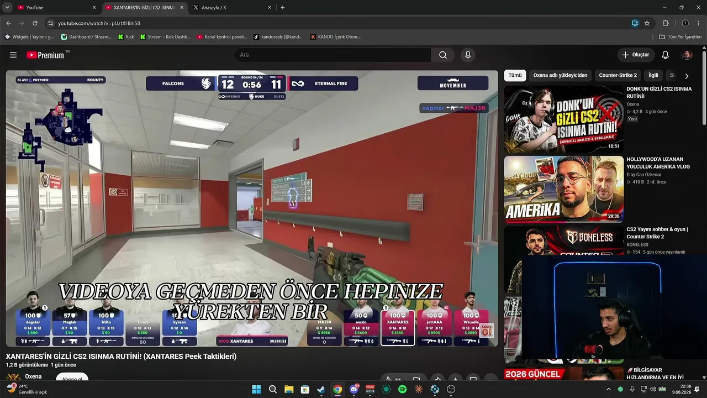The height and width of the screenshot is (398, 707).
Task: Click the magnifier search button beside Ara
Action: (x=443, y=55)
